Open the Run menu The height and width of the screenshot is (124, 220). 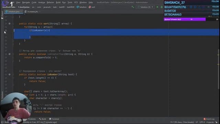click(64, 2)
